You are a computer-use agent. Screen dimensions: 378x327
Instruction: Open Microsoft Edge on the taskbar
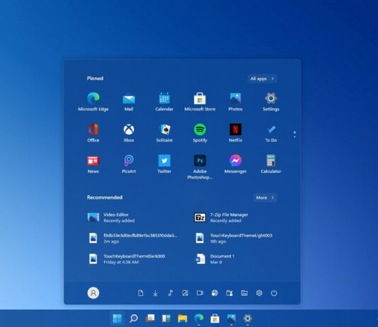coord(199,319)
